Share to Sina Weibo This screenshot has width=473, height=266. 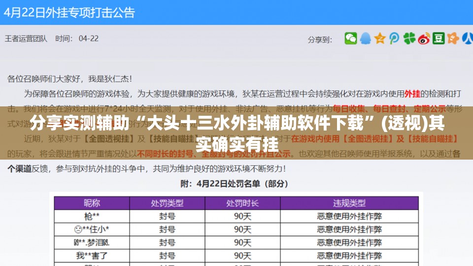(424, 38)
